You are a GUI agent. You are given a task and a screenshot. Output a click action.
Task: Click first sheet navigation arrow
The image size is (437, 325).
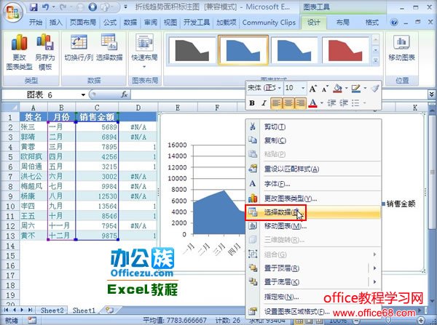(x=6, y=310)
